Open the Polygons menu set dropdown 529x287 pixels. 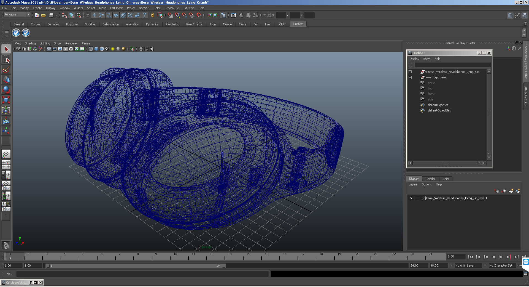pyautogui.click(x=17, y=14)
